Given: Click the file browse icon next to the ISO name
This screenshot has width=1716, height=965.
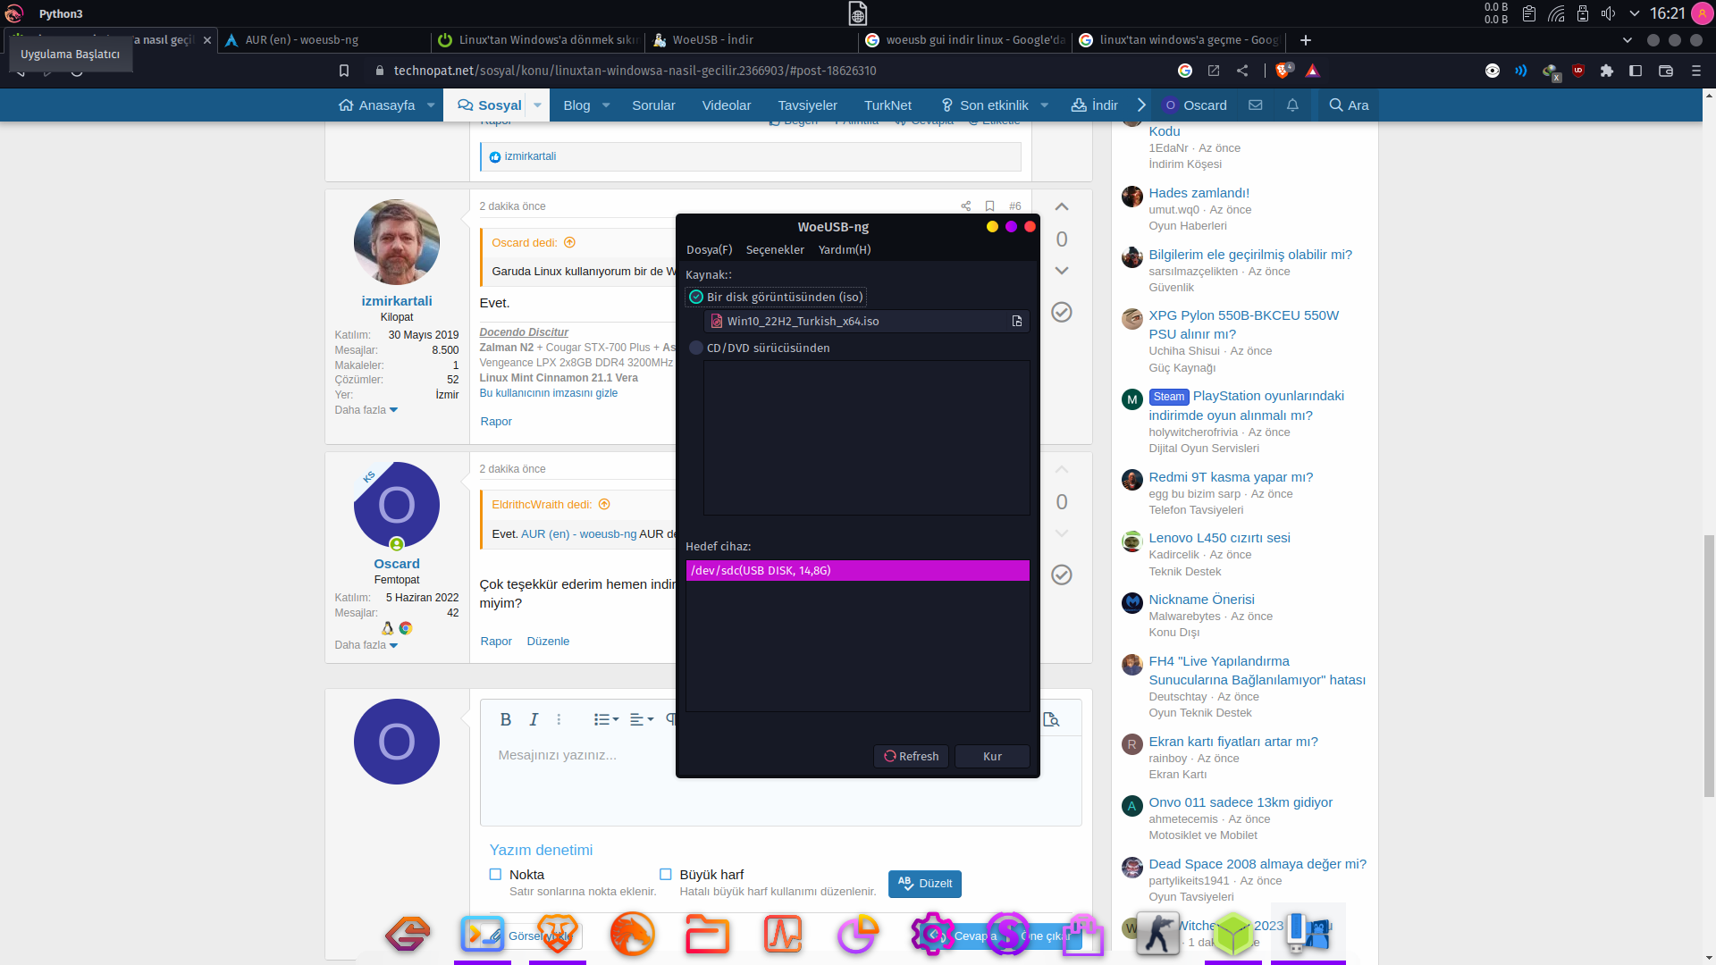Looking at the screenshot, I should [1016, 322].
